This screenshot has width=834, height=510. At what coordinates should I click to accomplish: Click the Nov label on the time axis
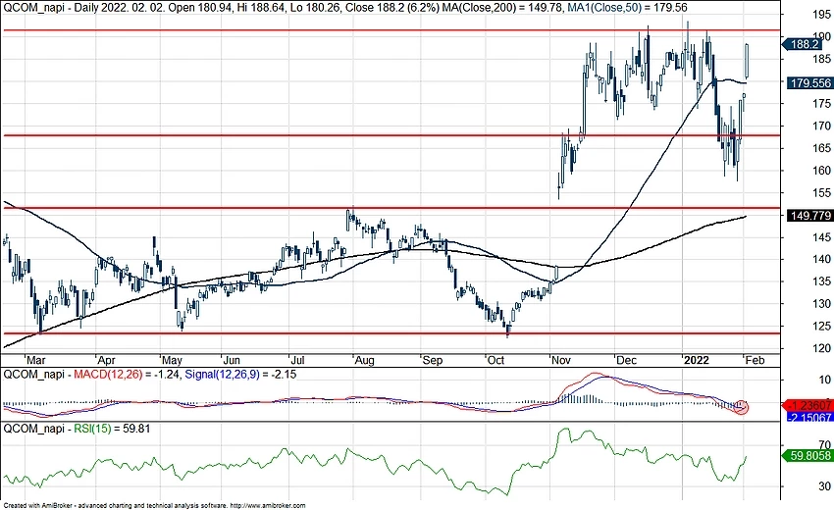click(561, 360)
